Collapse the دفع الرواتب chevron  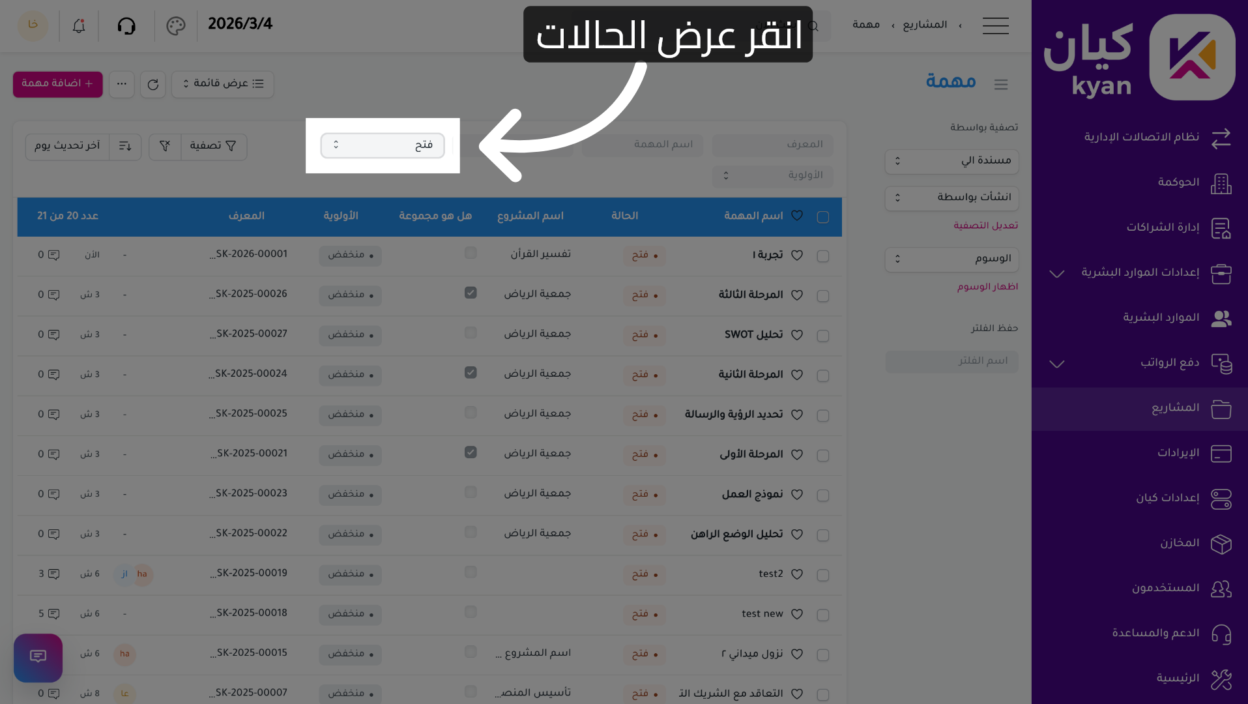(x=1056, y=364)
